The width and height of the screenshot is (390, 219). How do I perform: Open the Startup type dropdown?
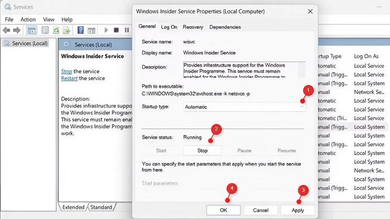click(244, 107)
